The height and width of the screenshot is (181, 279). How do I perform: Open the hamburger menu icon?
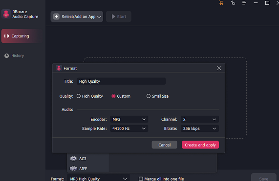(x=244, y=3)
